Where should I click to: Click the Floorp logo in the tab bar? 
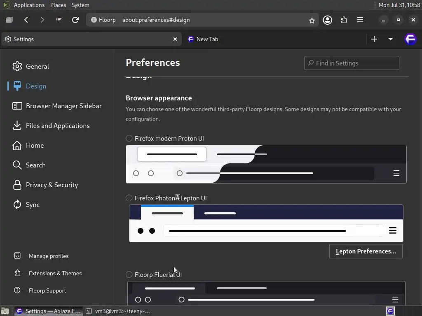[410, 39]
